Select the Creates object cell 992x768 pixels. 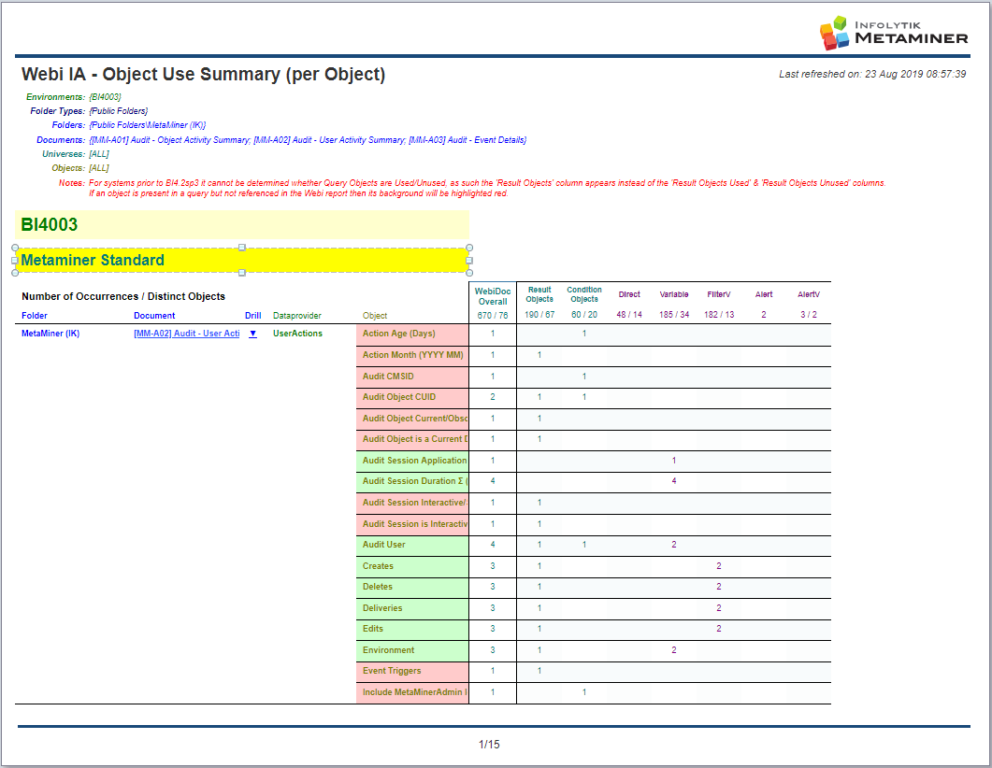click(x=412, y=566)
